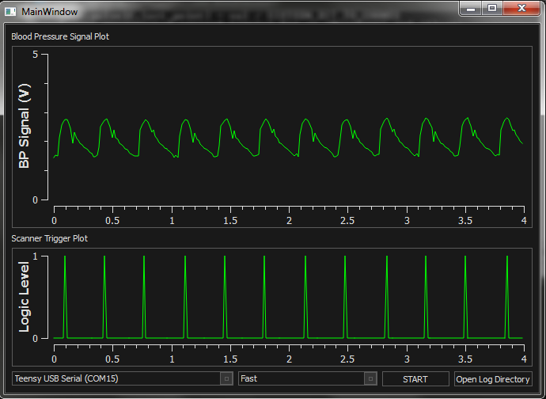Click the 3.5 tick label under trigger plot
The height and width of the screenshot is (399, 546).
click(465, 359)
